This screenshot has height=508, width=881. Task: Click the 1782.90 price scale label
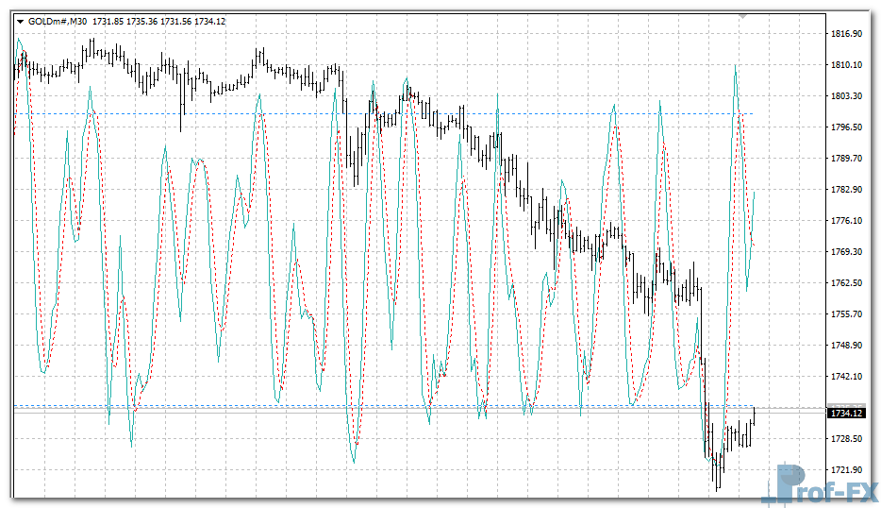(846, 190)
